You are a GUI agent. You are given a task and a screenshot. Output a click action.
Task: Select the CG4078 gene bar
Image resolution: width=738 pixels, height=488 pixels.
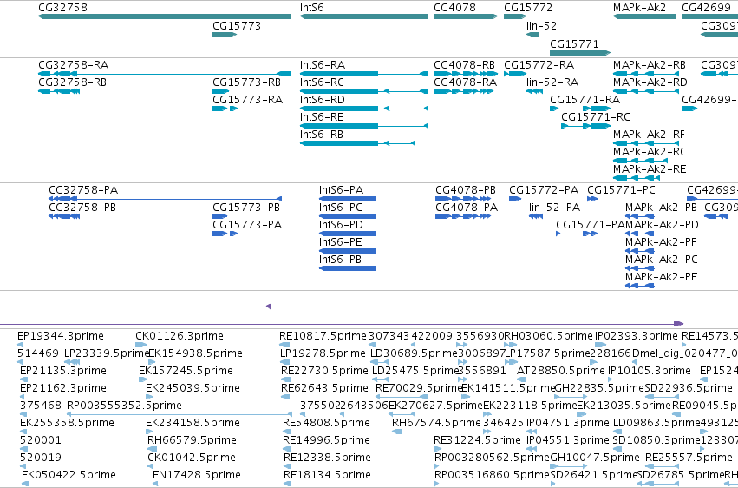click(466, 16)
